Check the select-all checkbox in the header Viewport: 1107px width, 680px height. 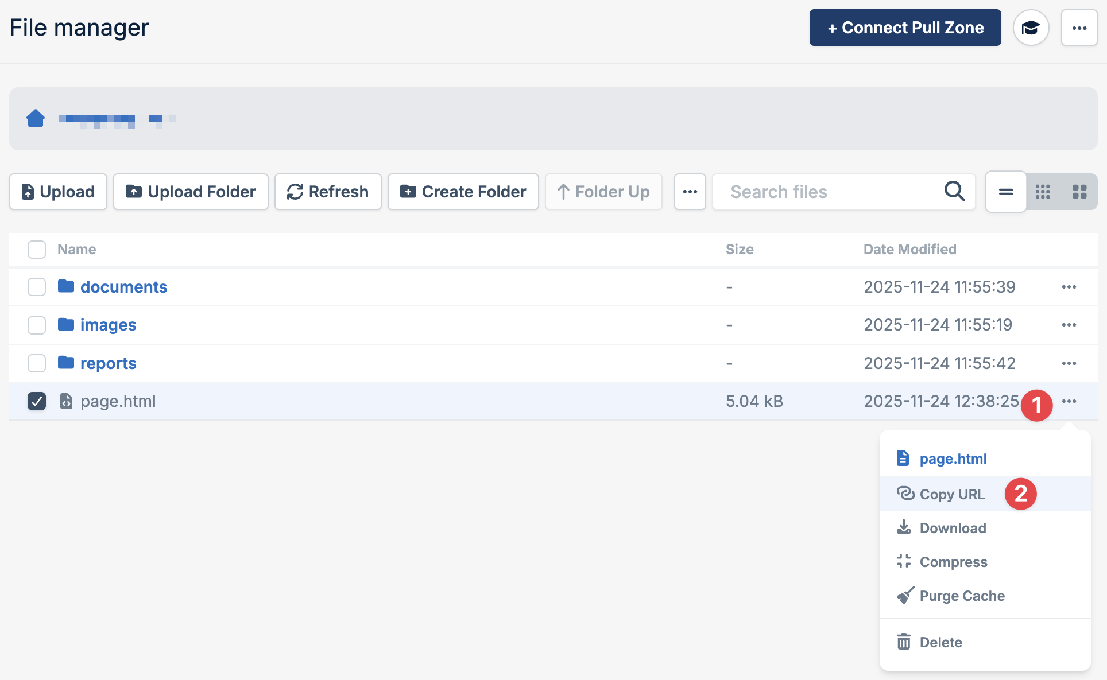point(36,249)
